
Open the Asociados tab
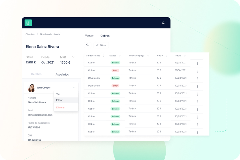(62, 75)
